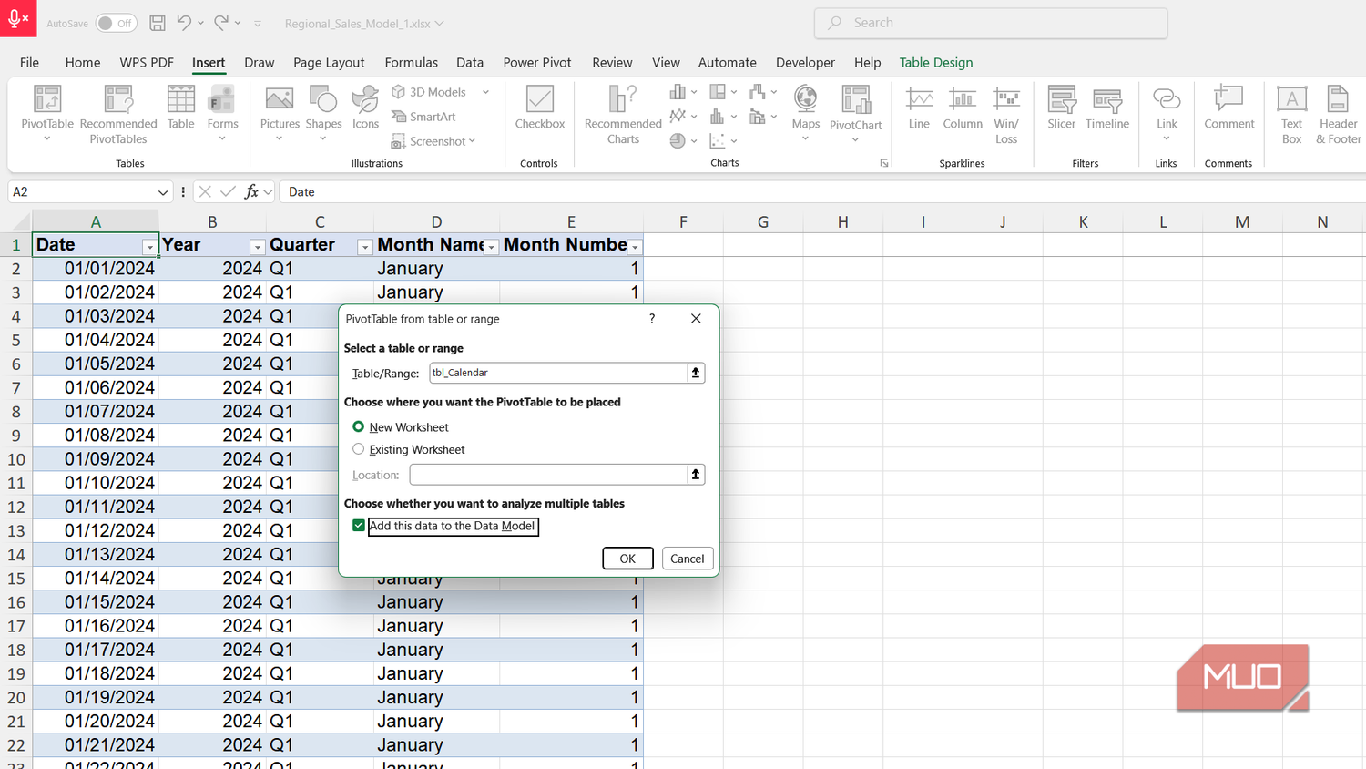
Task: Insert SmartArt graphic
Action: click(x=423, y=117)
